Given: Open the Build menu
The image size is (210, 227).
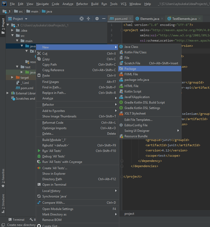Looking at the screenshot, I should pos(95,4).
